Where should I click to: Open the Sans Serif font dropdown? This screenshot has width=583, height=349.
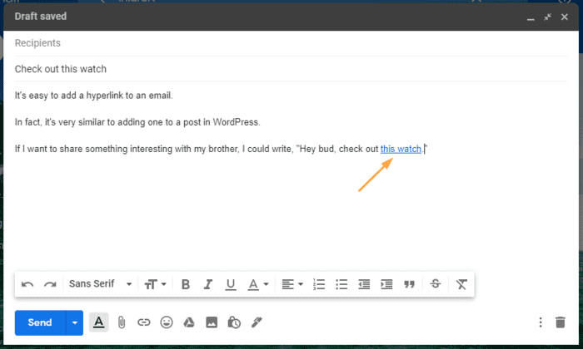pos(101,284)
